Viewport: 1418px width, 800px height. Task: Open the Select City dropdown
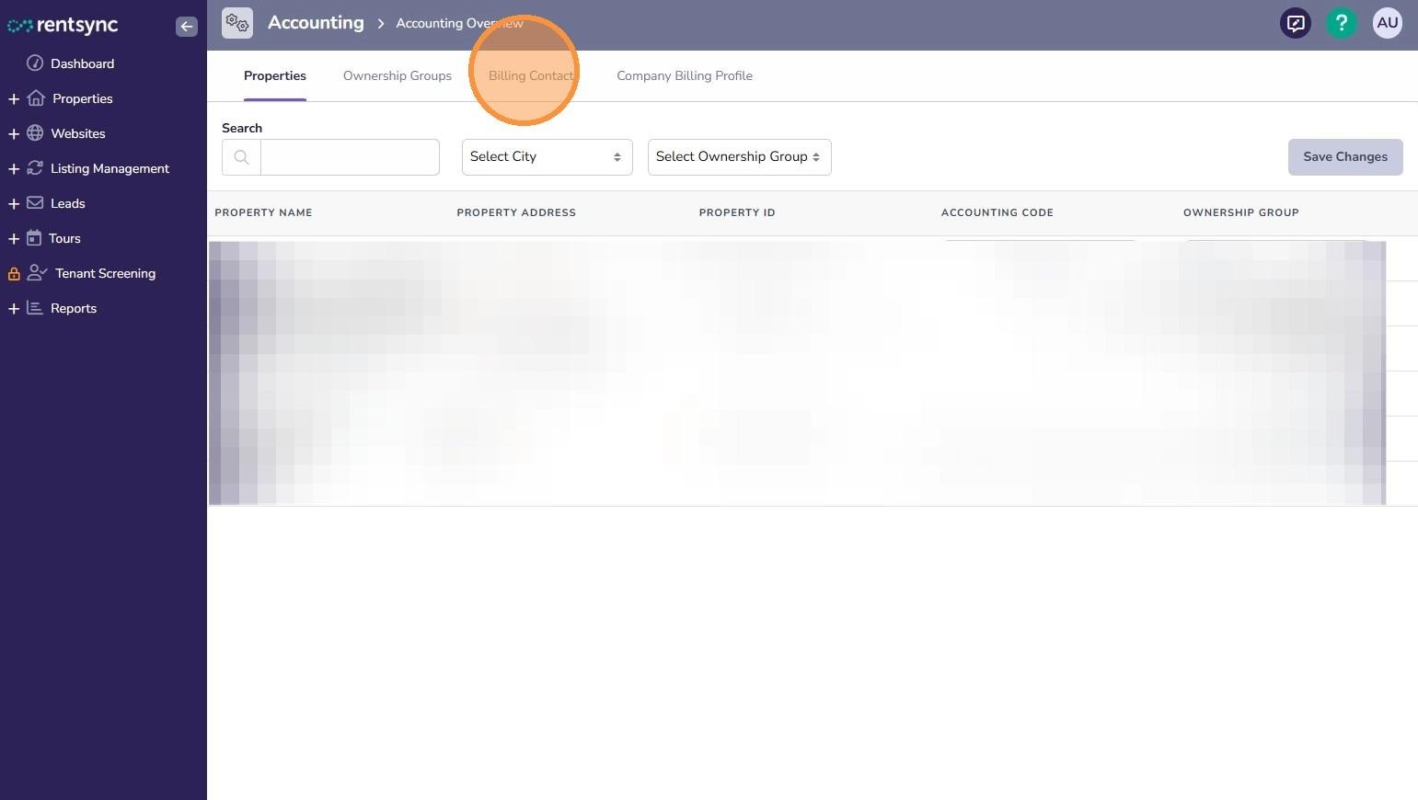coord(548,157)
